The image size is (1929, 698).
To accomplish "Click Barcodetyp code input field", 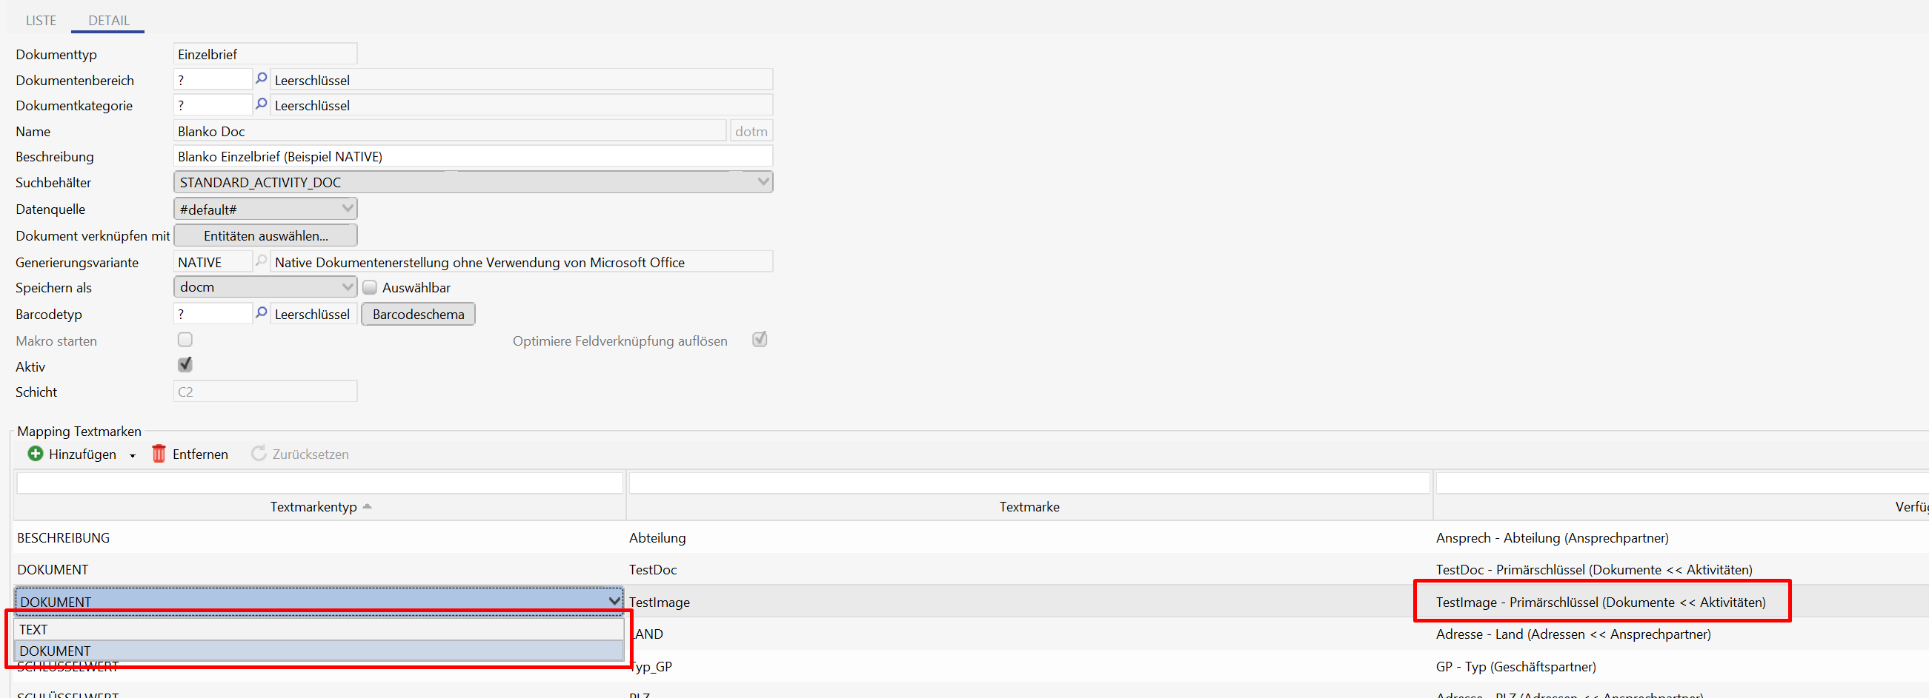I will [213, 313].
